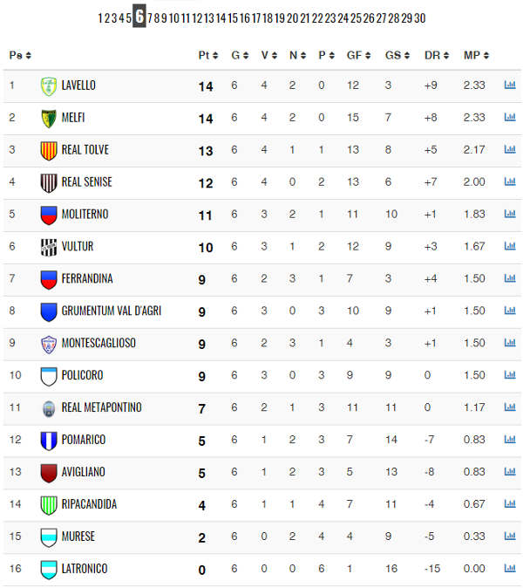This screenshot has height=588, width=523.
Task: Click the chart icon in the Vultur row
Action: click(x=510, y=246)
